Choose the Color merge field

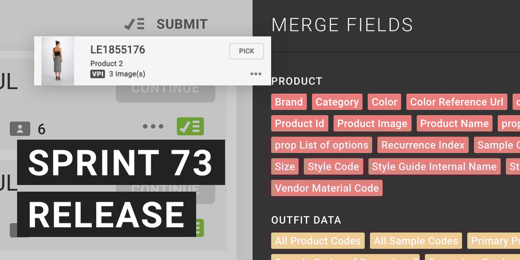click(384, 102)
